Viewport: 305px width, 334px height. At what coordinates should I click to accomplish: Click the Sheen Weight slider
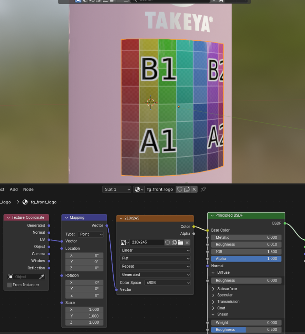click(x=246, y=323)
